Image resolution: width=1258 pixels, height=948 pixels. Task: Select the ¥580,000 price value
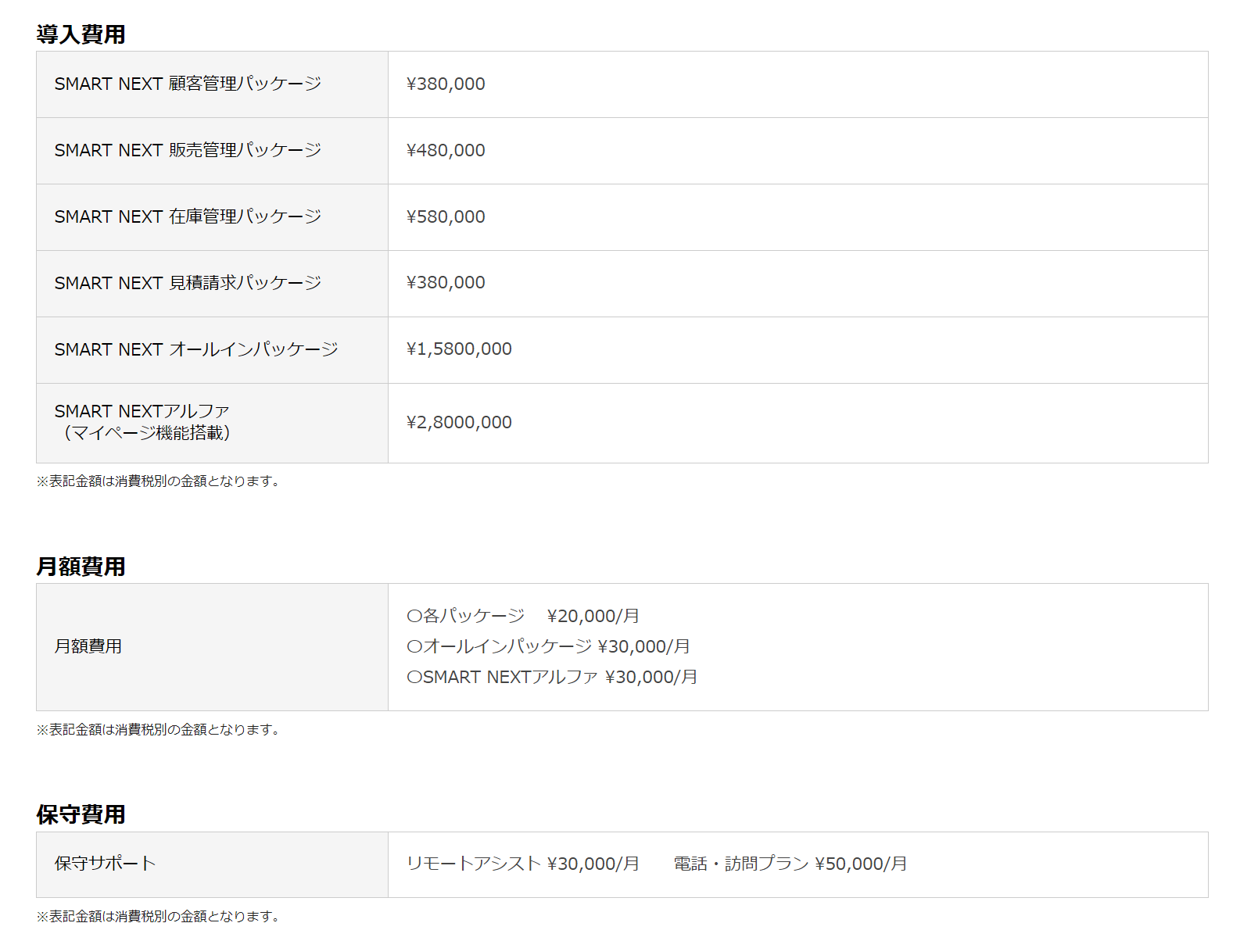(446, 216)
